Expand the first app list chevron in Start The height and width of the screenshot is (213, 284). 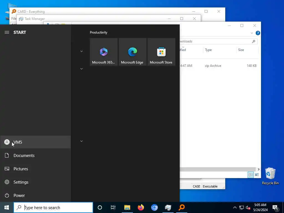coord(82,51)
